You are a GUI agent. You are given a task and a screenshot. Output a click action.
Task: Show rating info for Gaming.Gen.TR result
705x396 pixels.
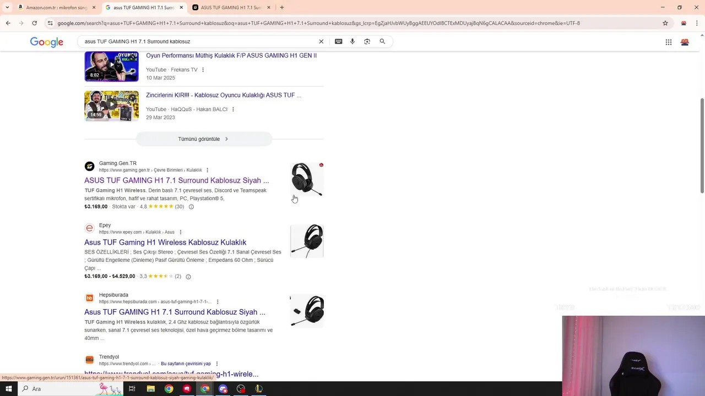191,207
